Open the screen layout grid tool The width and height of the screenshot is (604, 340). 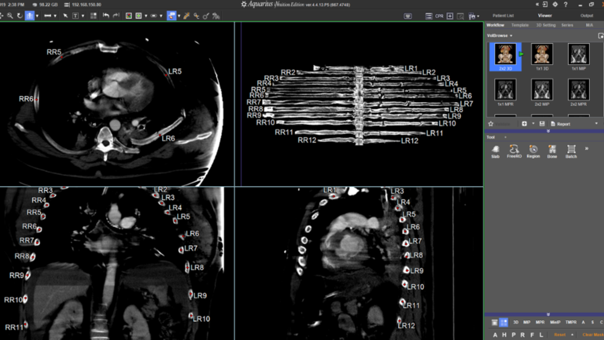click(x=93, y=16)
